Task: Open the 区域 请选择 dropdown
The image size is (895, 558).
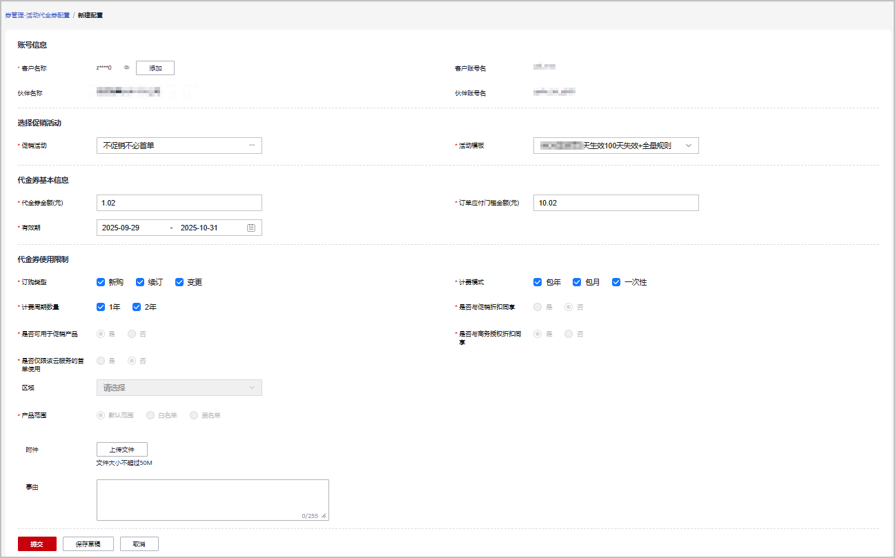Action: [x=179, y=388]
